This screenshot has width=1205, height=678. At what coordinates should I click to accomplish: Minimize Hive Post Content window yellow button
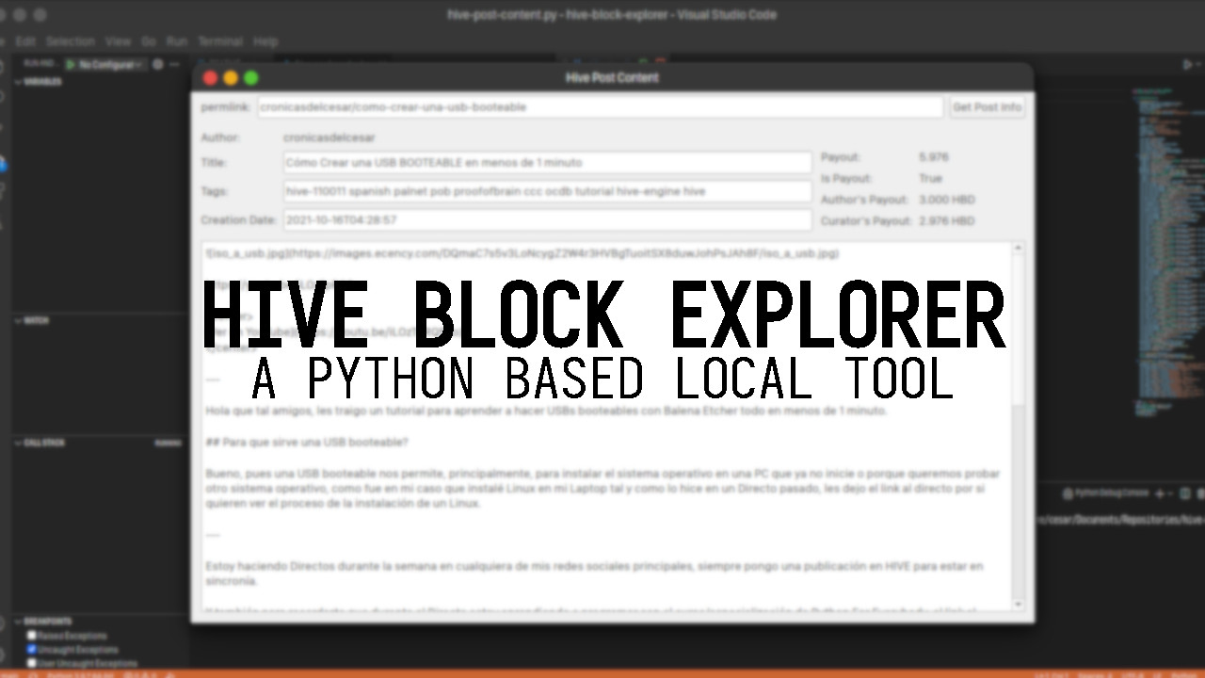[x=231, y=78]
